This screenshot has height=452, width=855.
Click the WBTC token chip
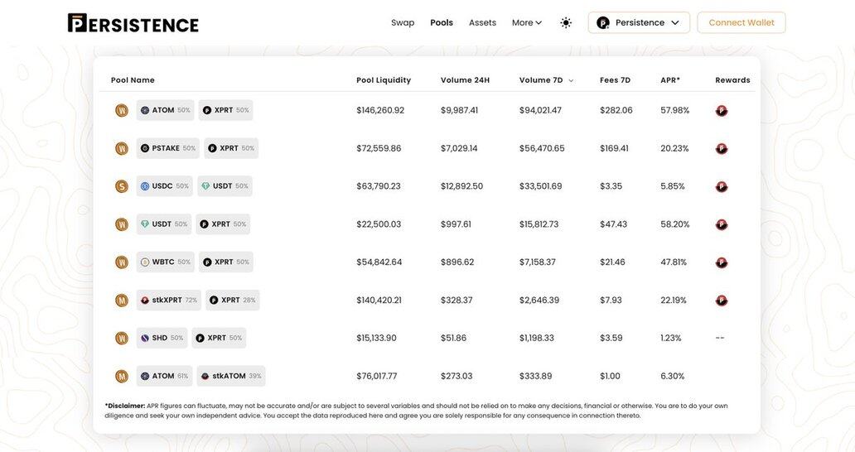click(166, 262)
